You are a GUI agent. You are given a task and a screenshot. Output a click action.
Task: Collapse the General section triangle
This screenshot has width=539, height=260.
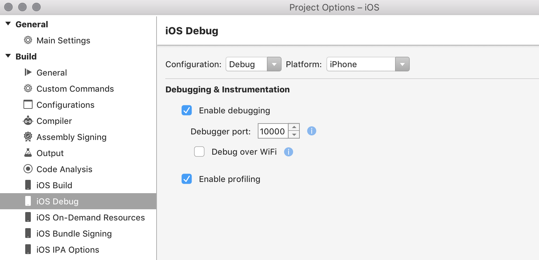click(x=8, y=23)
